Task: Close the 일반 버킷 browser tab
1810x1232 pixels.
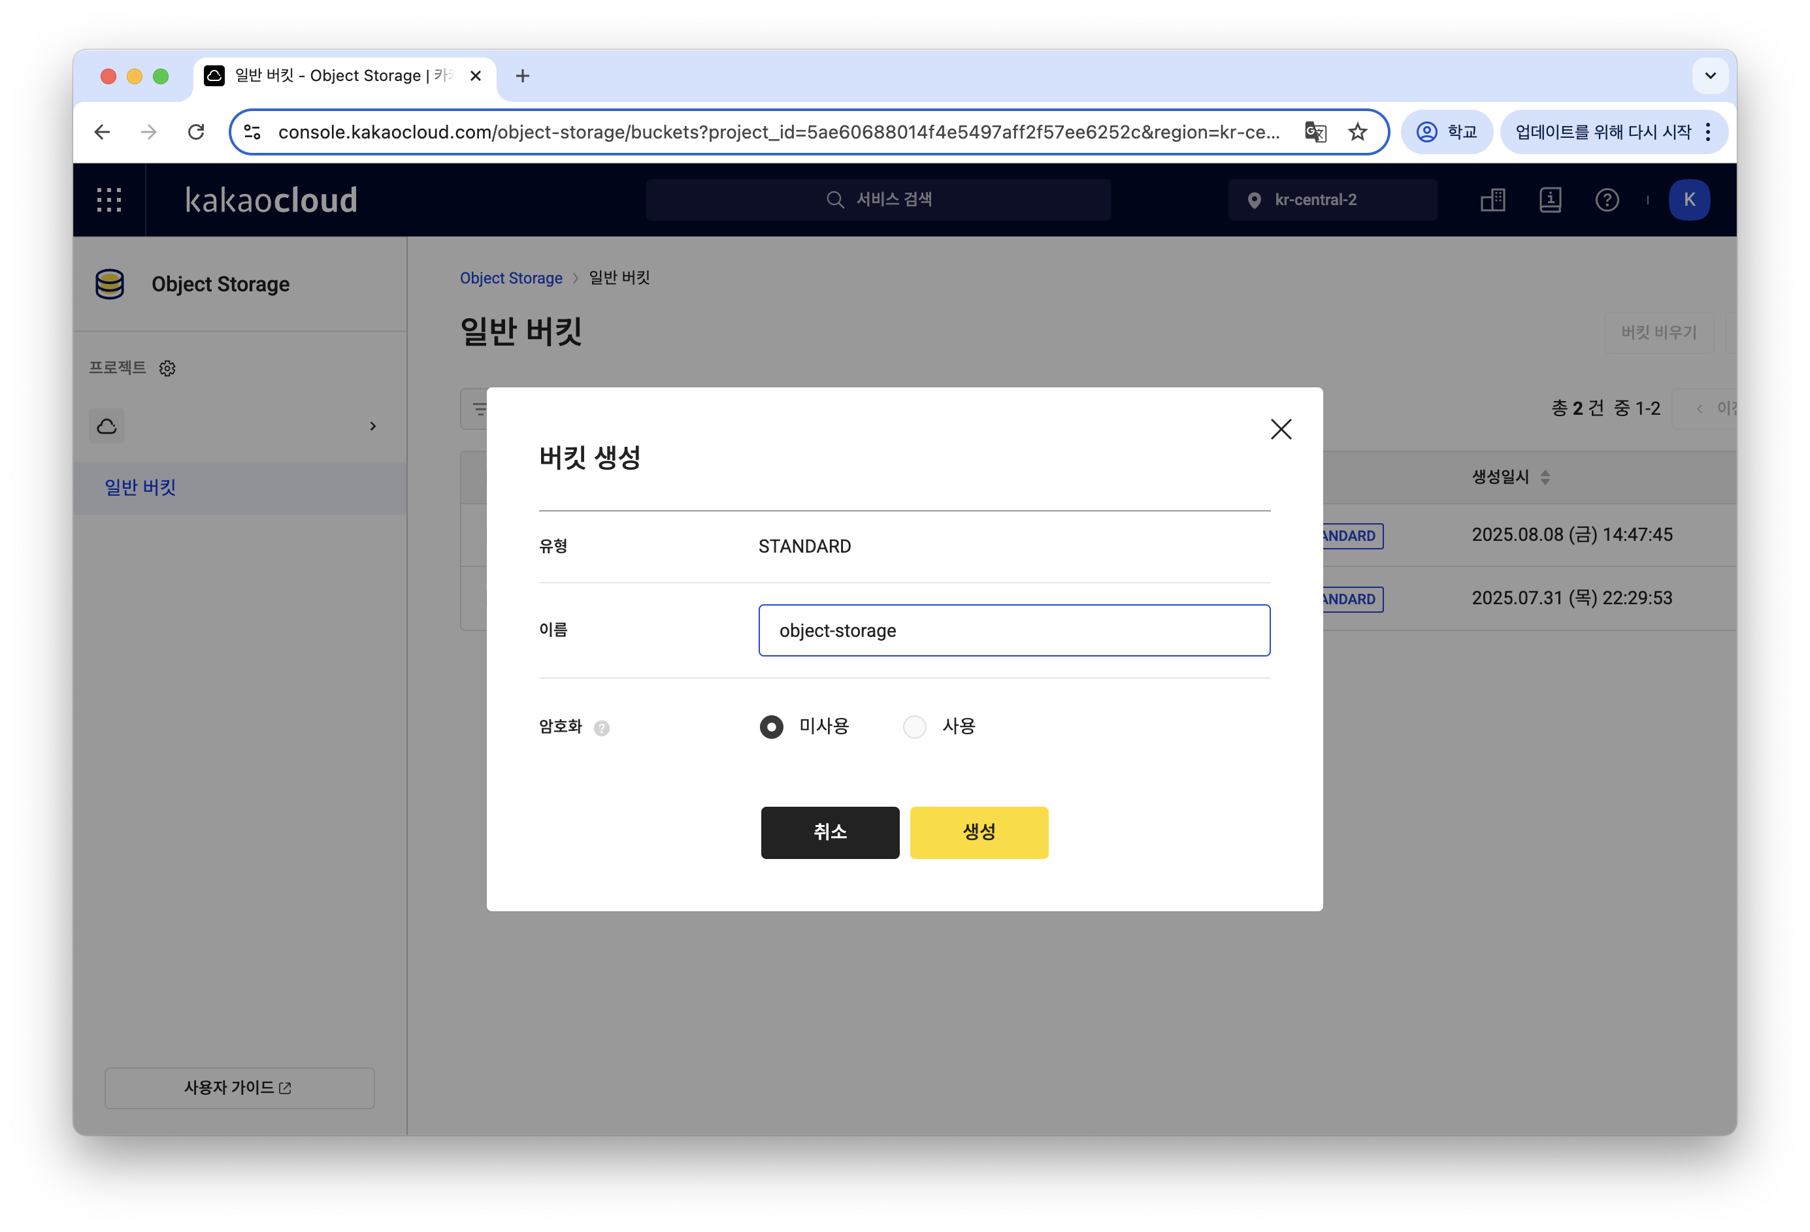Action: (x=476, y=76)
